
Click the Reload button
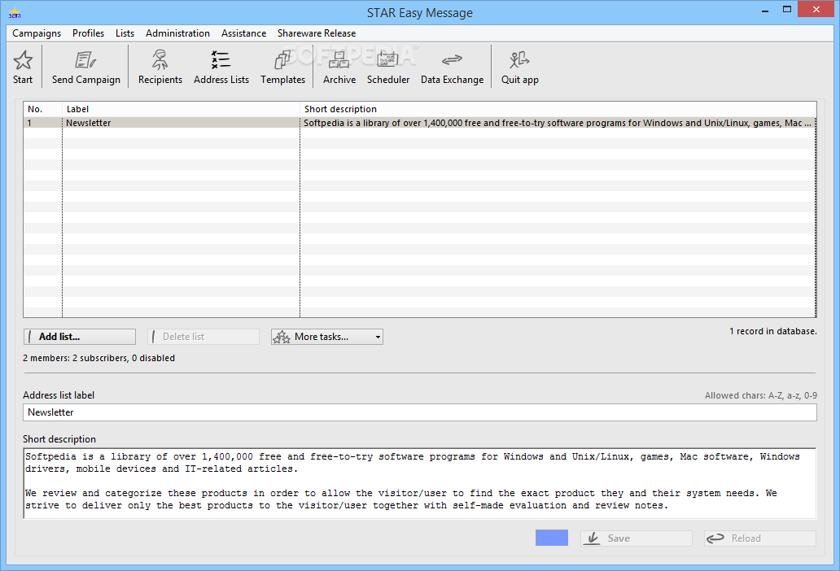click(760, 538)
